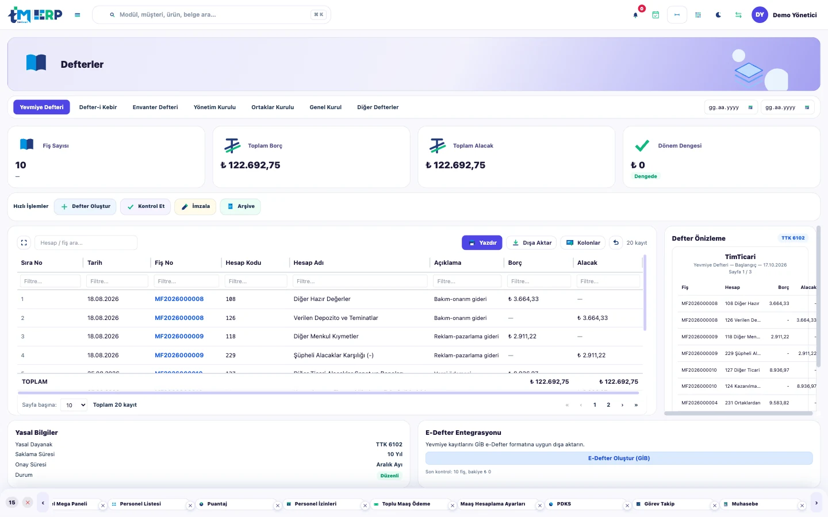Go to last page double-arrow
The height and width of the screenshot is (517, 828).
(636, 405)
